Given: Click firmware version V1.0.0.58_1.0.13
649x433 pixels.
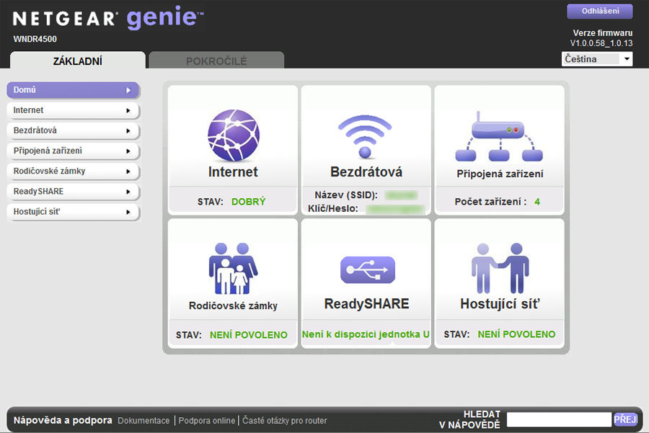Looking at the screenshot, I should 601,43.
